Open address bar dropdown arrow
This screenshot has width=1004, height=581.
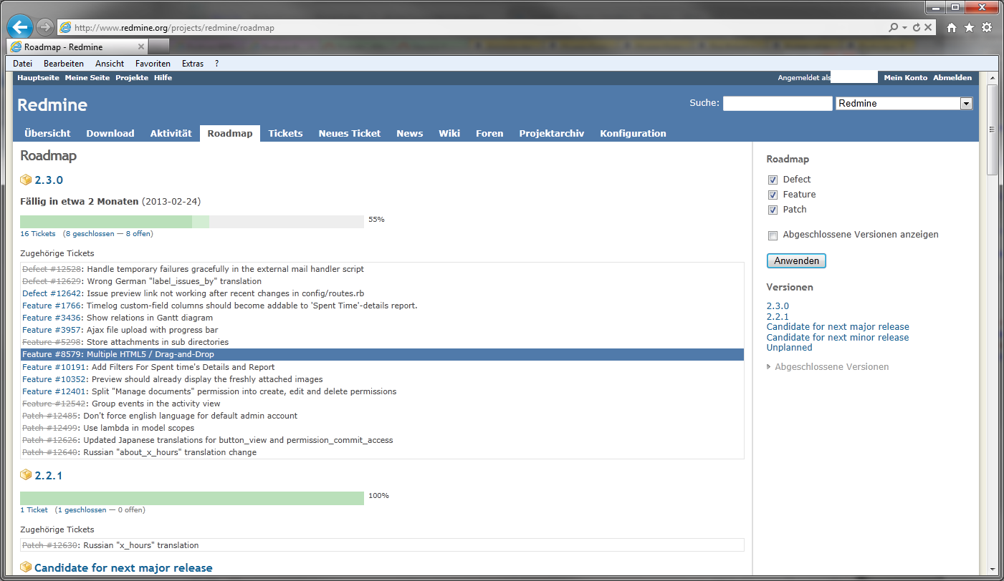coord(905,27)
